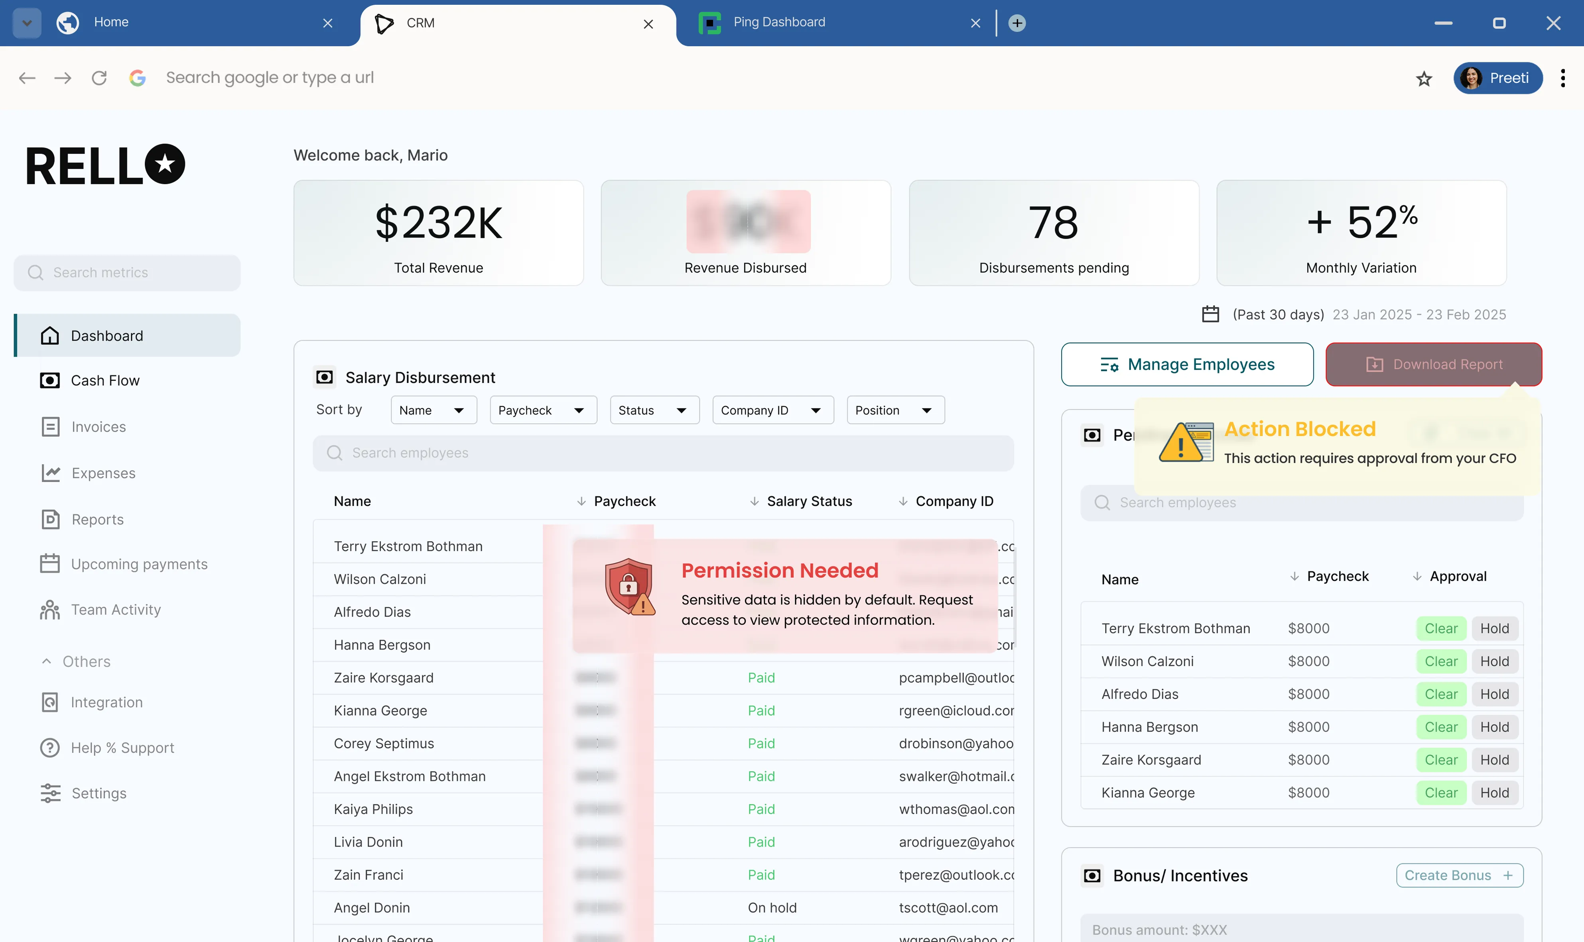Toggle the Paycheck column sort arrow
This screenshot has width=1584, height=942.
(x=582, y=501)
